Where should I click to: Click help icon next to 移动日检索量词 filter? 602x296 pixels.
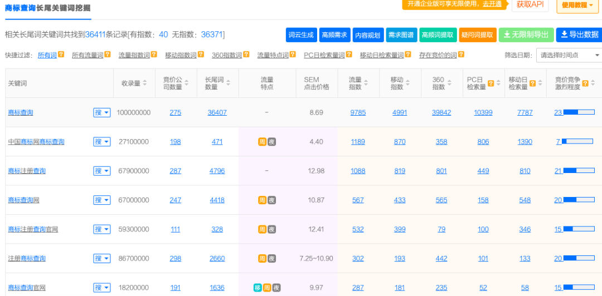pyautogui.click(x=407, y=55)
